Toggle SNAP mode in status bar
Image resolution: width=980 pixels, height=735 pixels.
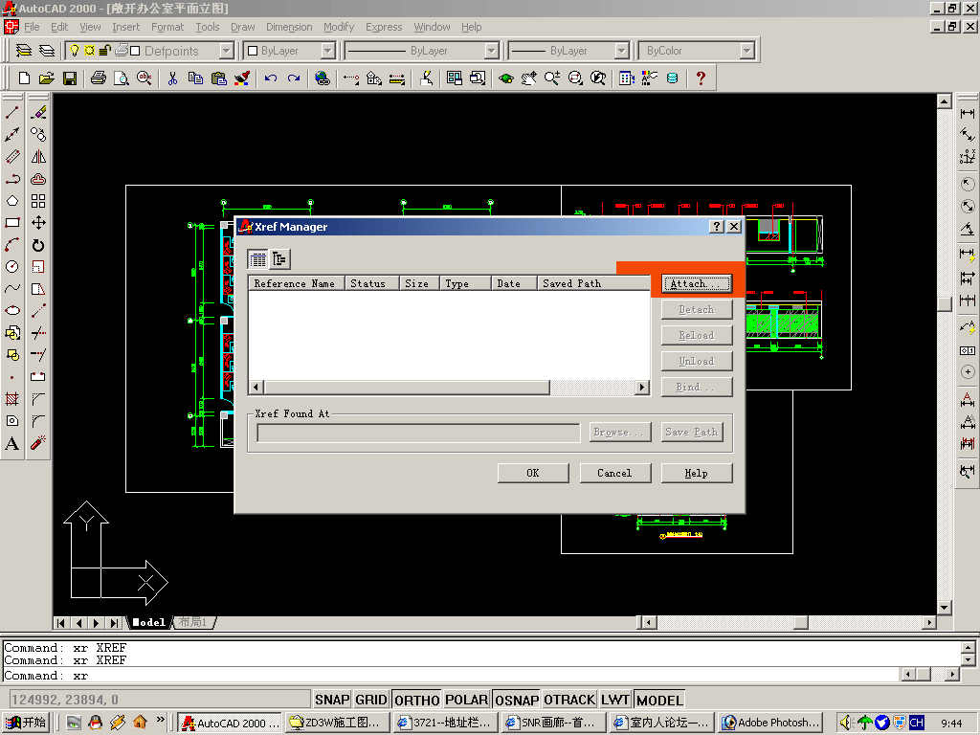332,700
